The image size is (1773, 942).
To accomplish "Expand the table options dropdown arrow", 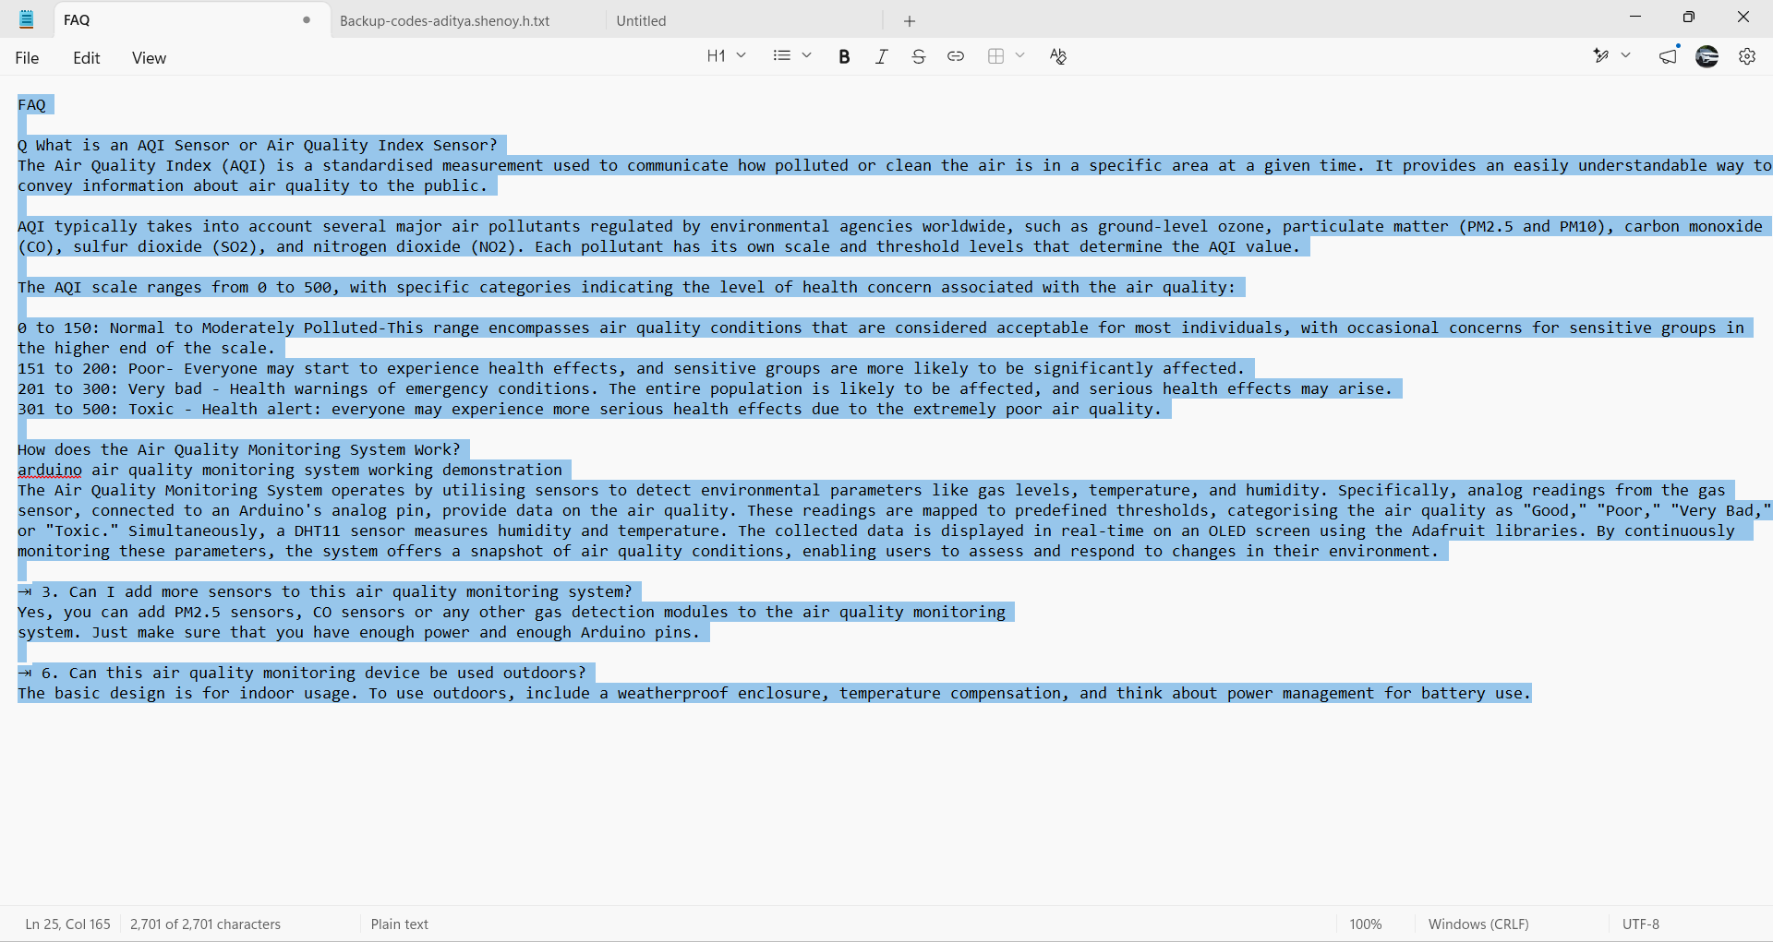I will pyautogui.click(x=1020, y=56).
